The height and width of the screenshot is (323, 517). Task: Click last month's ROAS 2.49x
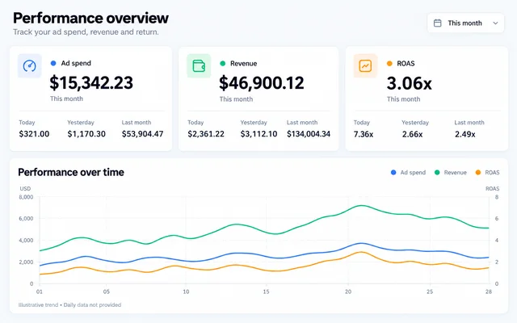click(465, 134)
